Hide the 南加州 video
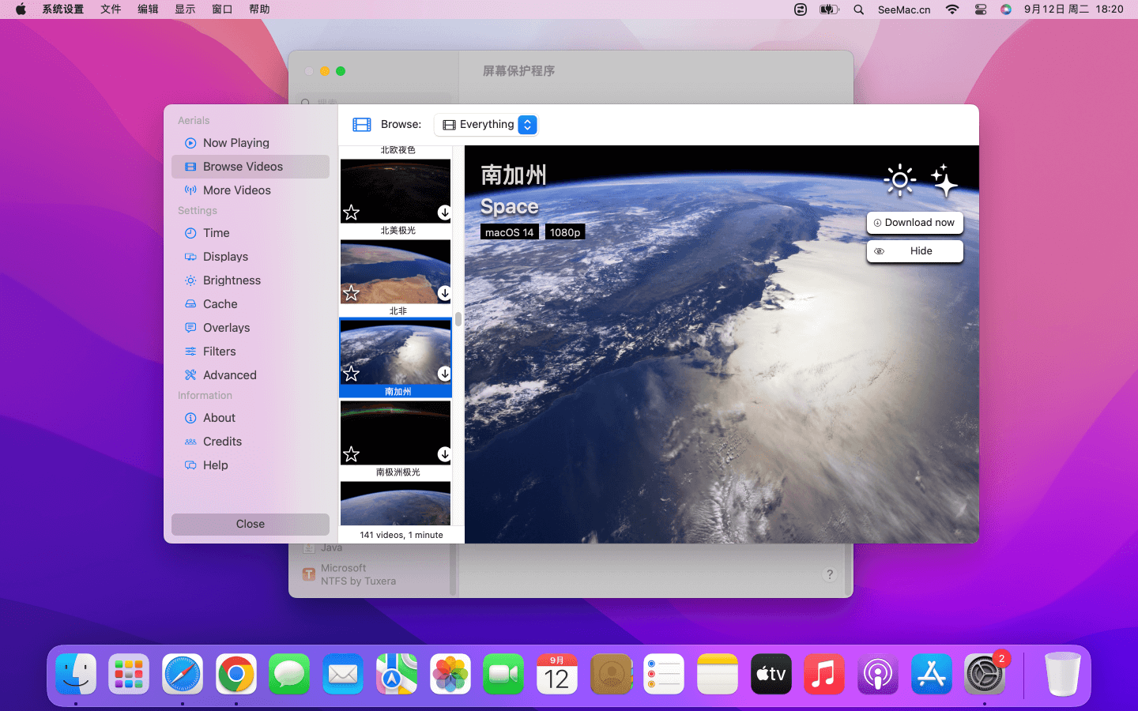The image size is (1138, 711). tap(914, 251)
